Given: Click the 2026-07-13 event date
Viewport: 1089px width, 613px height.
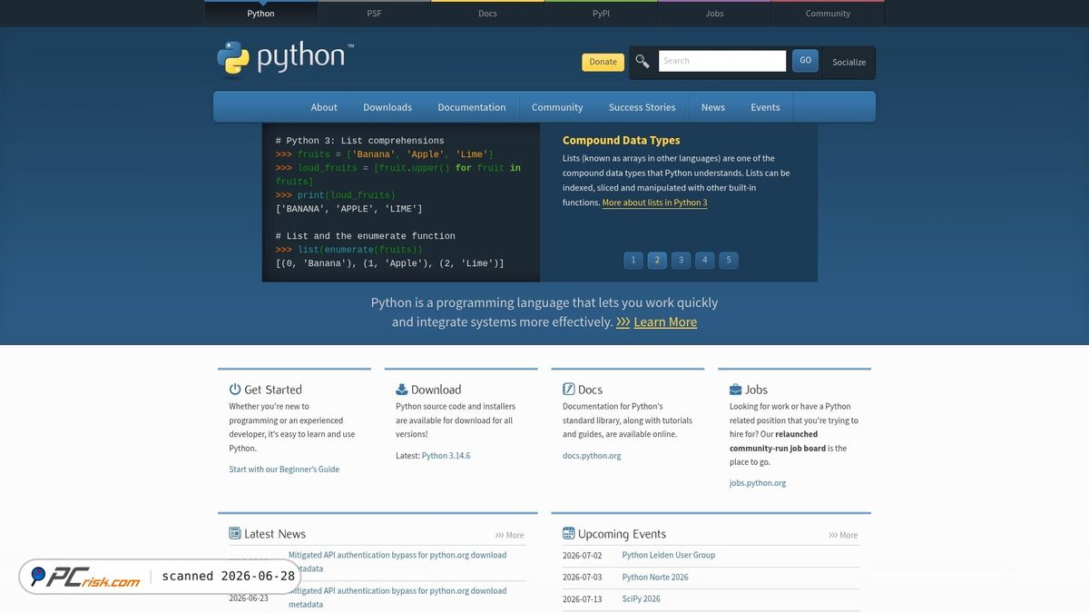Looking at the screenshot, I should click(x=582, y=598).
